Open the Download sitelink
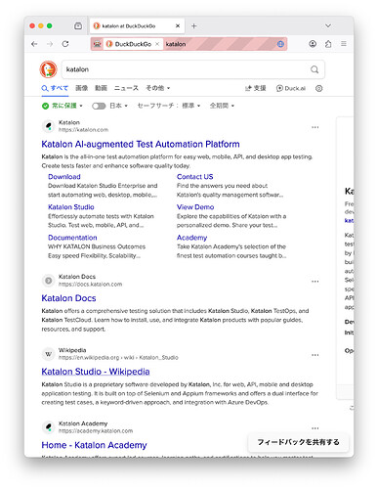 64,177
